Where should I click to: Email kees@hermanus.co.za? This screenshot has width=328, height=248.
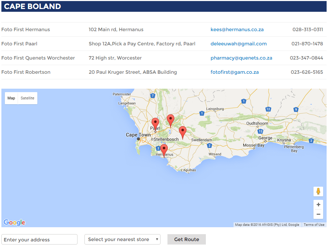pos(237,29)
